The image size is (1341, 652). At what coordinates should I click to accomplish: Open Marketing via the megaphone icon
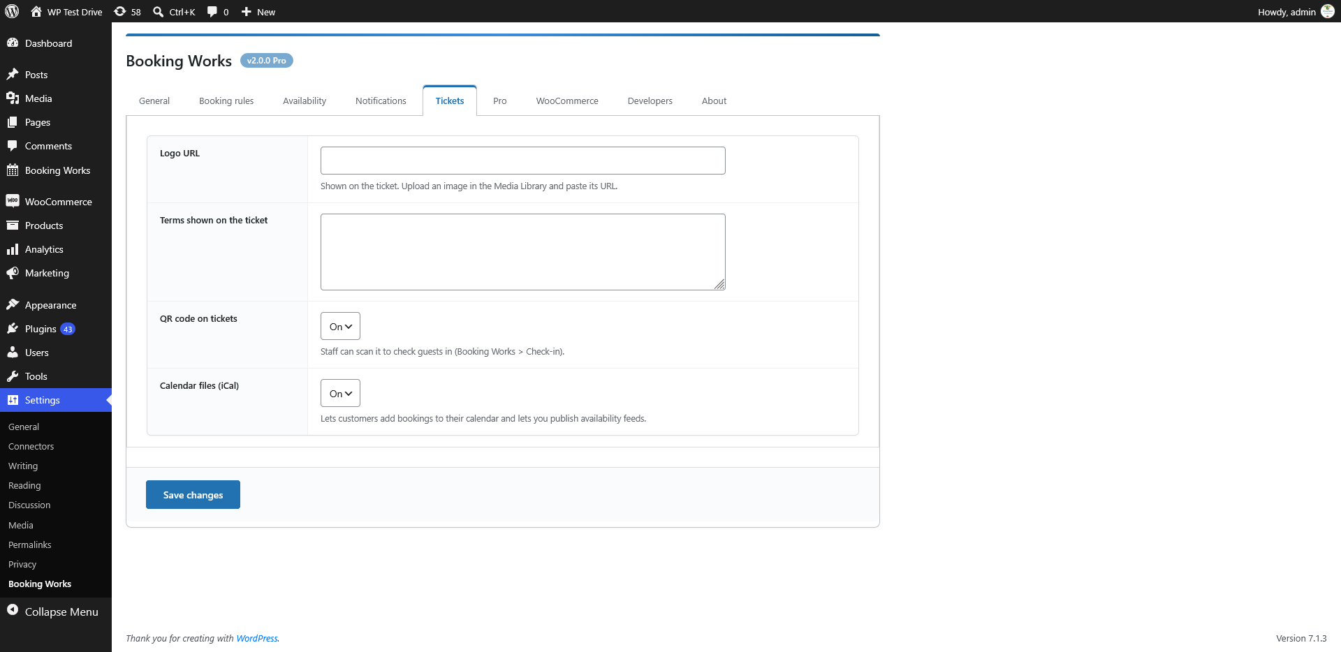point(13,272)
